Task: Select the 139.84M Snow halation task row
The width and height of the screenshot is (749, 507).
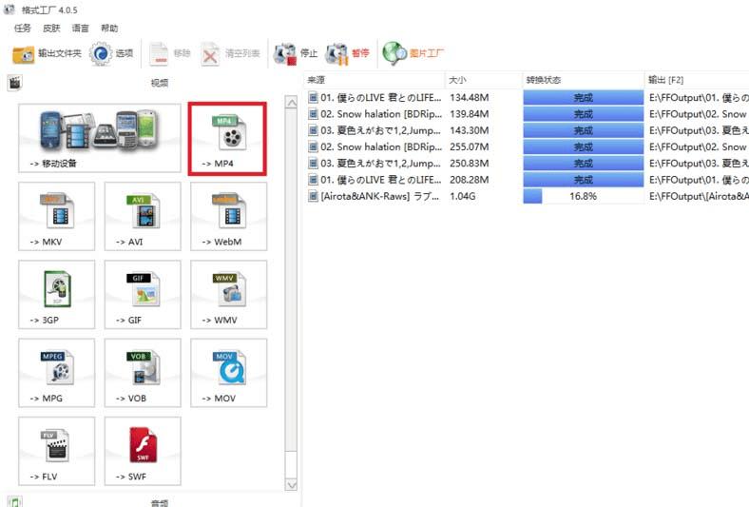Action: pyautogui.click(x=527, y=114)
